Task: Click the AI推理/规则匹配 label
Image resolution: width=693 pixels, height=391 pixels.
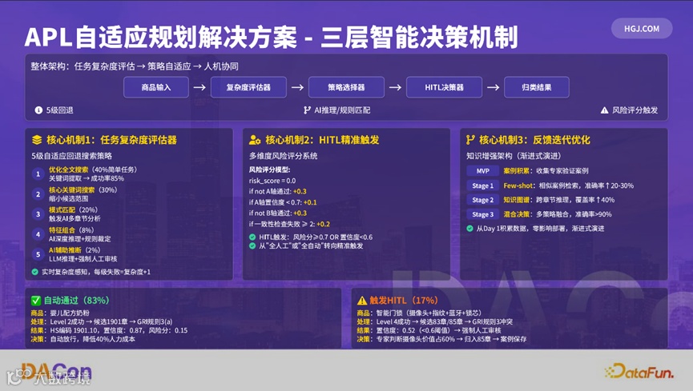Action: click(342, 110)
